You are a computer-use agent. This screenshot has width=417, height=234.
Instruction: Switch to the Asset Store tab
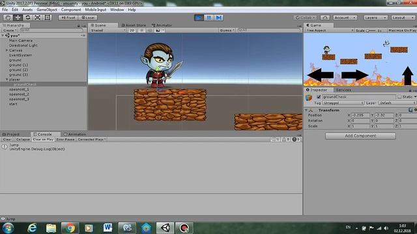[134, 25]
